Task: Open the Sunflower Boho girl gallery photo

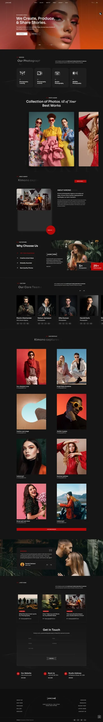Action: coord(51,139)
